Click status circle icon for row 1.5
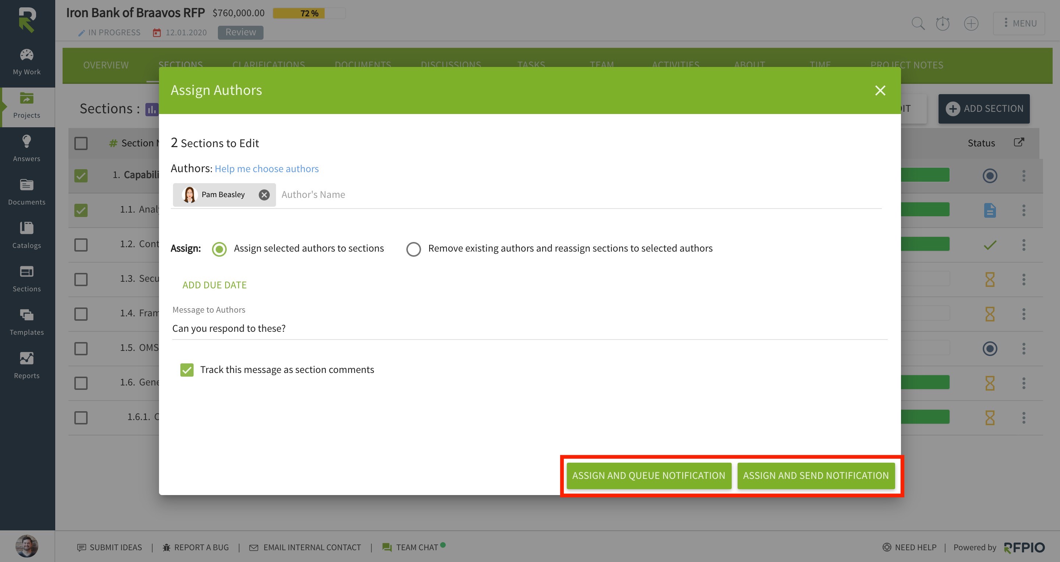1060x562 pixels. (990, 349)
